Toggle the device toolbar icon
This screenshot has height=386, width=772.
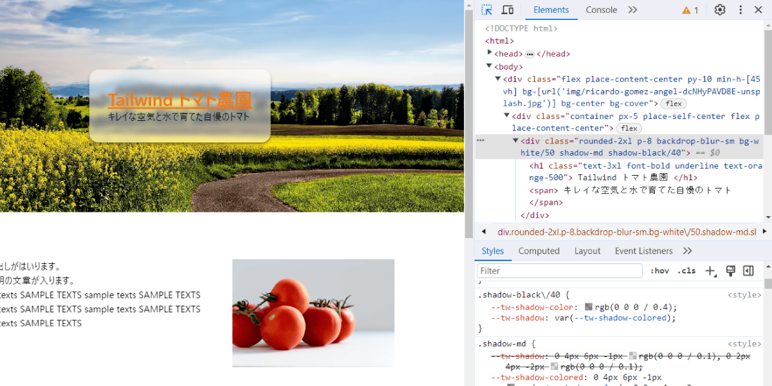coord(508,10)
